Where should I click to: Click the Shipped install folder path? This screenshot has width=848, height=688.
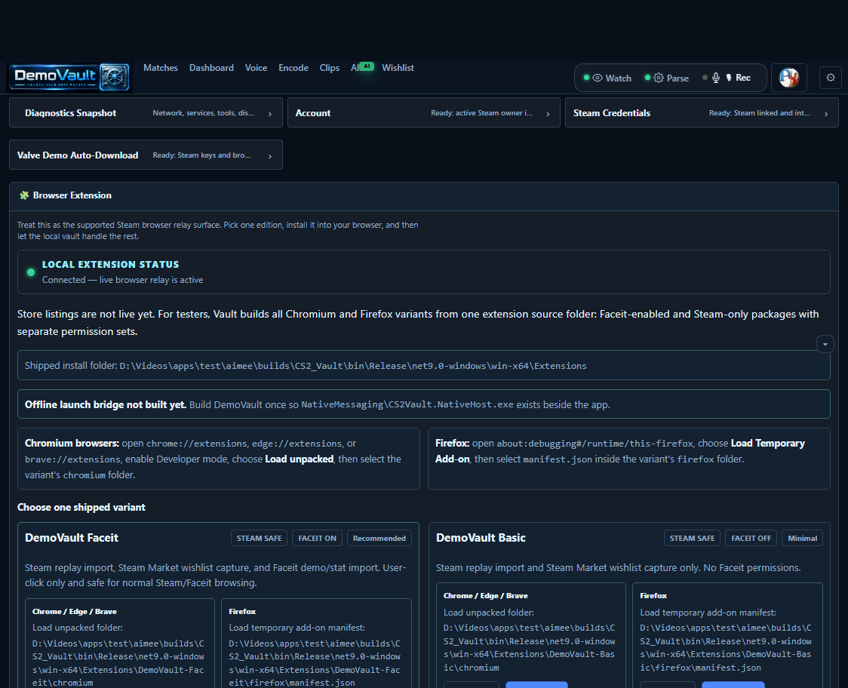point(352,366)
